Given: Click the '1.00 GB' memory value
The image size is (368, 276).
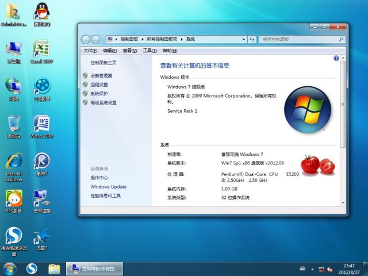Looking at the screenshot, I should (229, 189).
